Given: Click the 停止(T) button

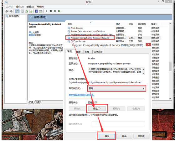Looking at the screenshot, I should [x=97, y=108].
